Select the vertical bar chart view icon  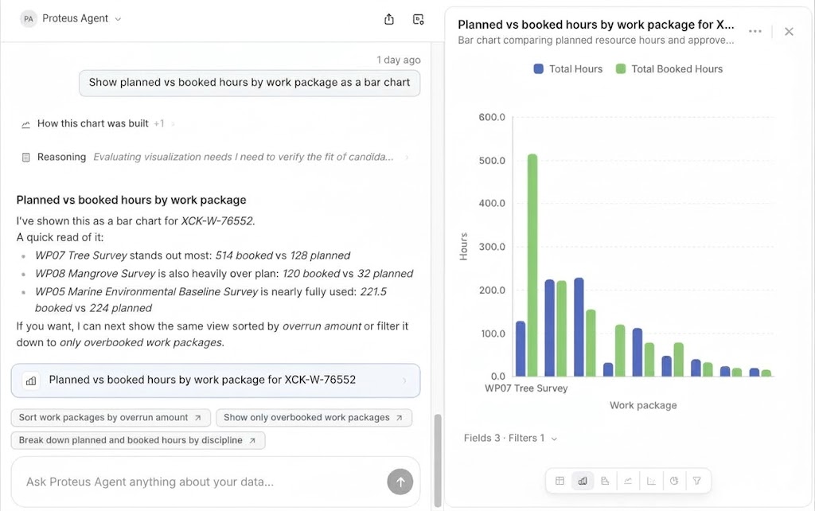(x=583, y=481)
